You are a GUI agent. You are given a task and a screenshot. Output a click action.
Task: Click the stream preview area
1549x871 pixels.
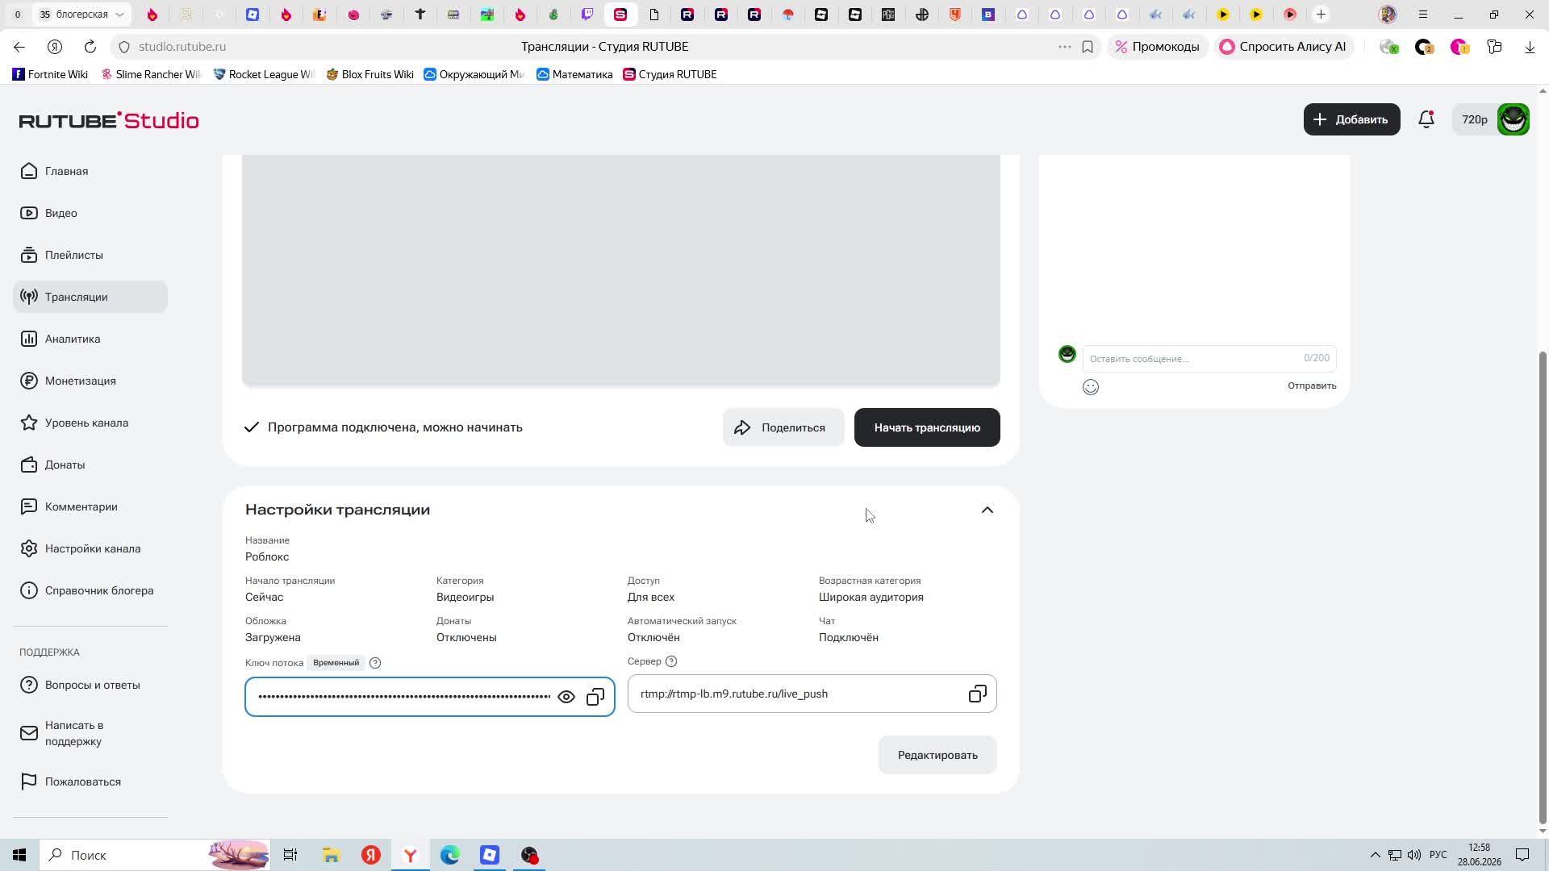pyautogui.click(x=621, y=269)
